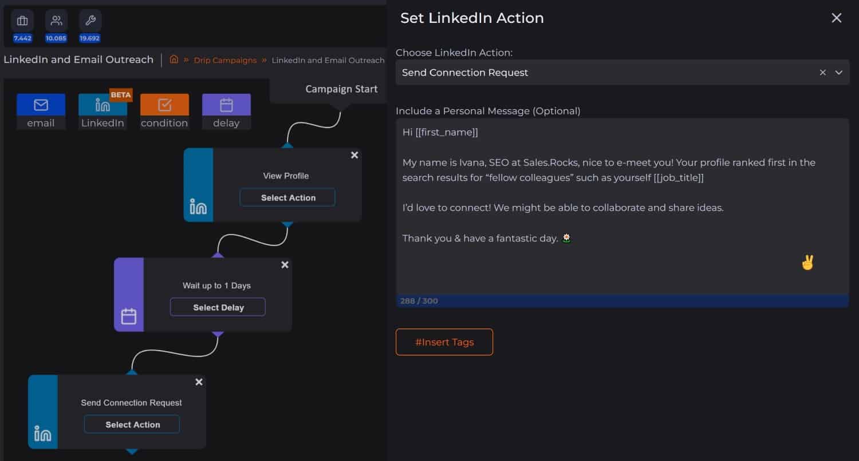Image resolution: width=859 pixels, height=461 pixels.
Task: Remove the View Profile node
Action: pyautogui.click(x=354, y=155)
